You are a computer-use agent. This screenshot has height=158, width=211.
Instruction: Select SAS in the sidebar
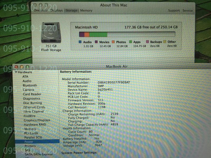[27, 150]
